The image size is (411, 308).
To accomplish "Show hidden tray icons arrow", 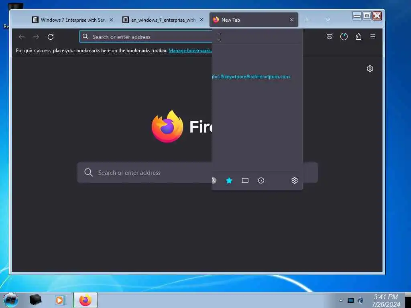I will (x=341, y=300).
